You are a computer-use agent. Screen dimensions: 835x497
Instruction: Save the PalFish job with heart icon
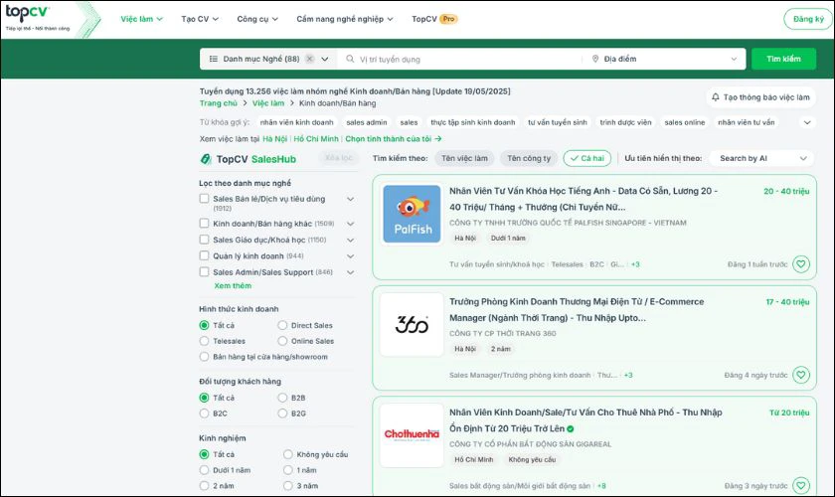[801, 264]
